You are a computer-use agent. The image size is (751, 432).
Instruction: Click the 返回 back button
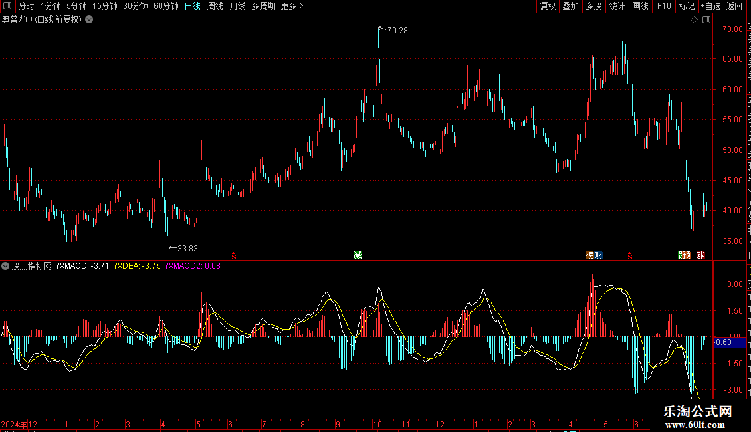734,6
